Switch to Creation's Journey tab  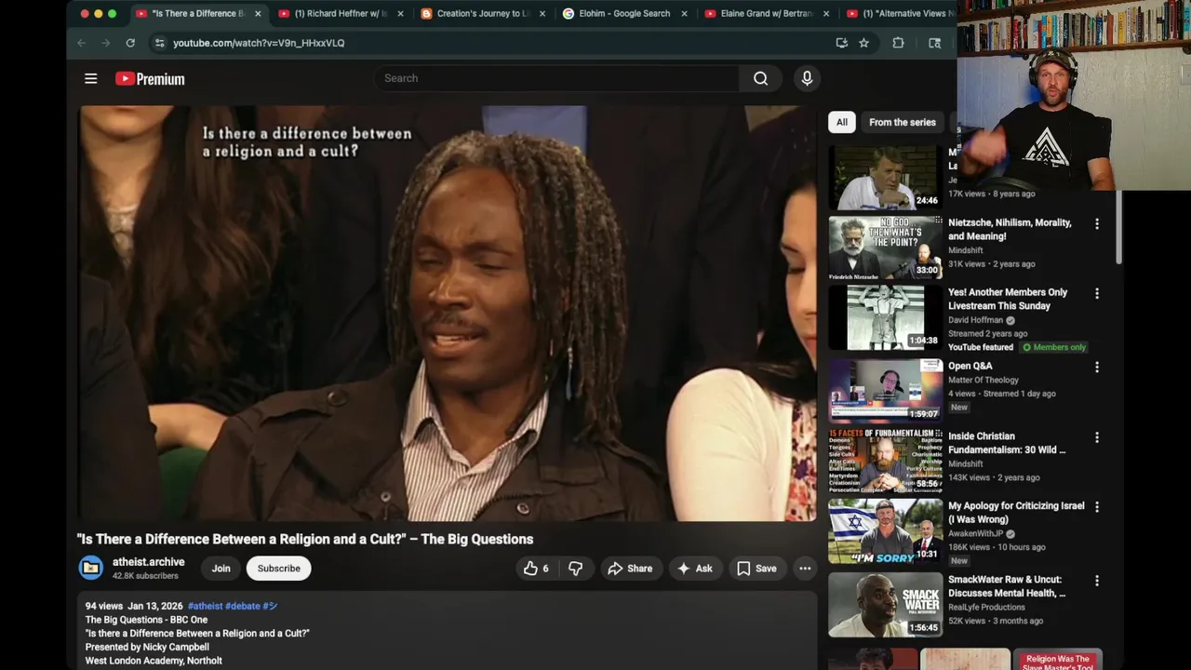point(482,14)
